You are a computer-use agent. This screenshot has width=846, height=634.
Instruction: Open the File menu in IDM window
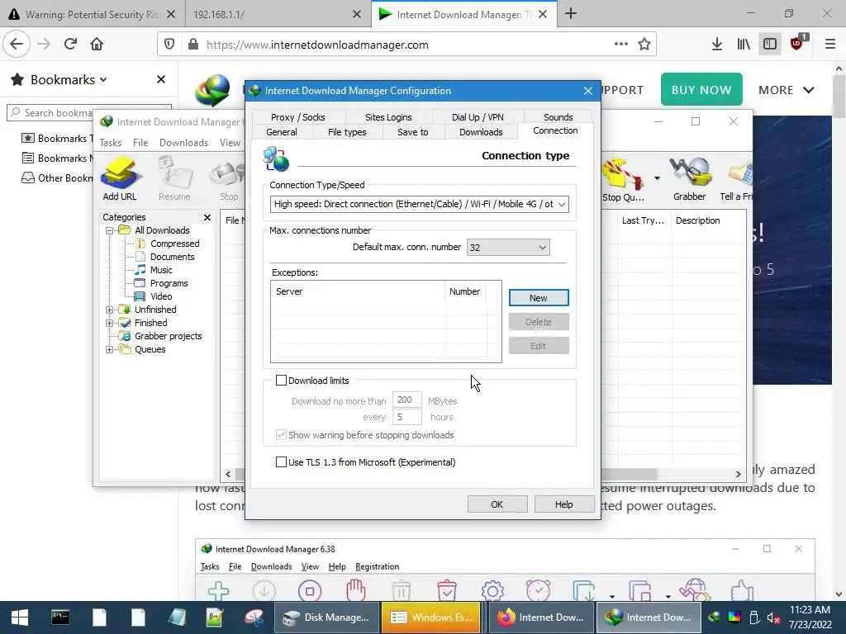pyautogui.click(x=140, y=143)
